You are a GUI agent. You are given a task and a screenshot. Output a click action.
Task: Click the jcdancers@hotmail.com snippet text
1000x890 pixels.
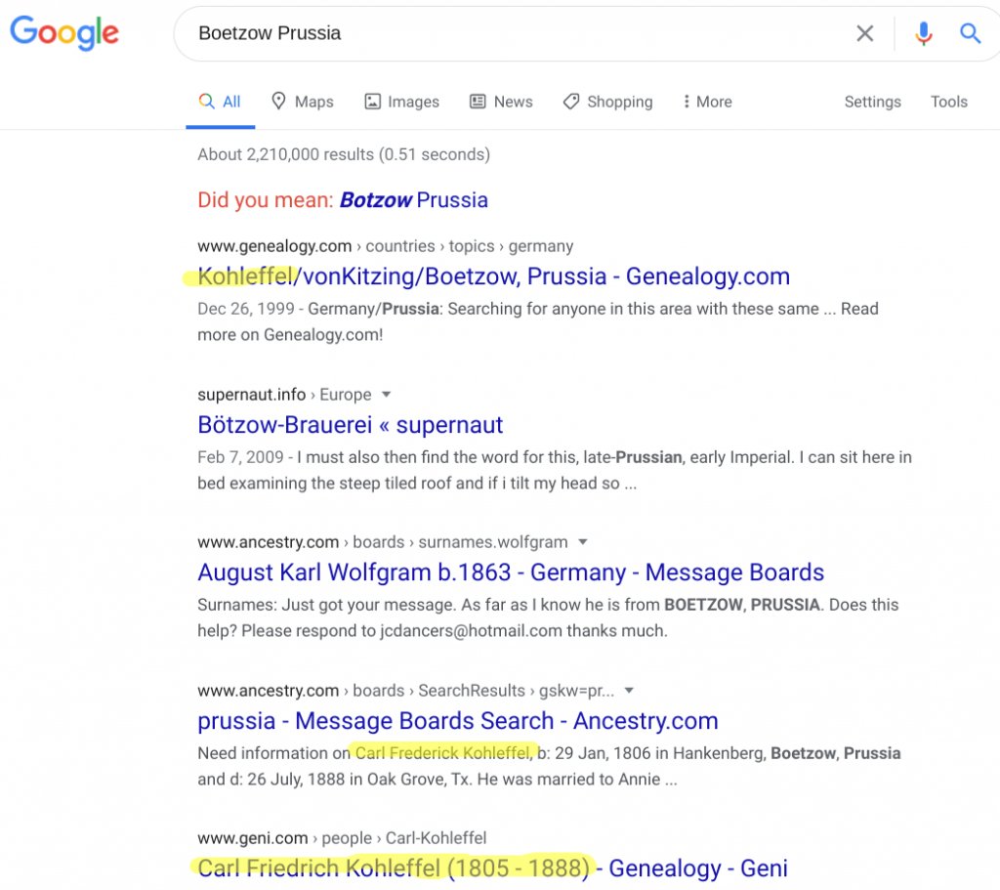coord(472,631)
